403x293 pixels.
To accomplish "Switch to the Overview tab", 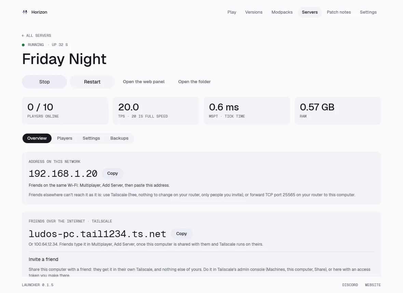I will [37, 138].
